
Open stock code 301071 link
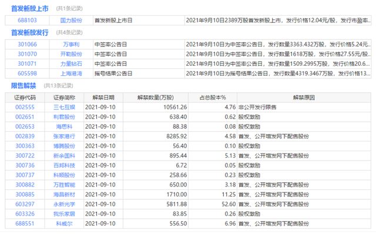pos(27,64)
